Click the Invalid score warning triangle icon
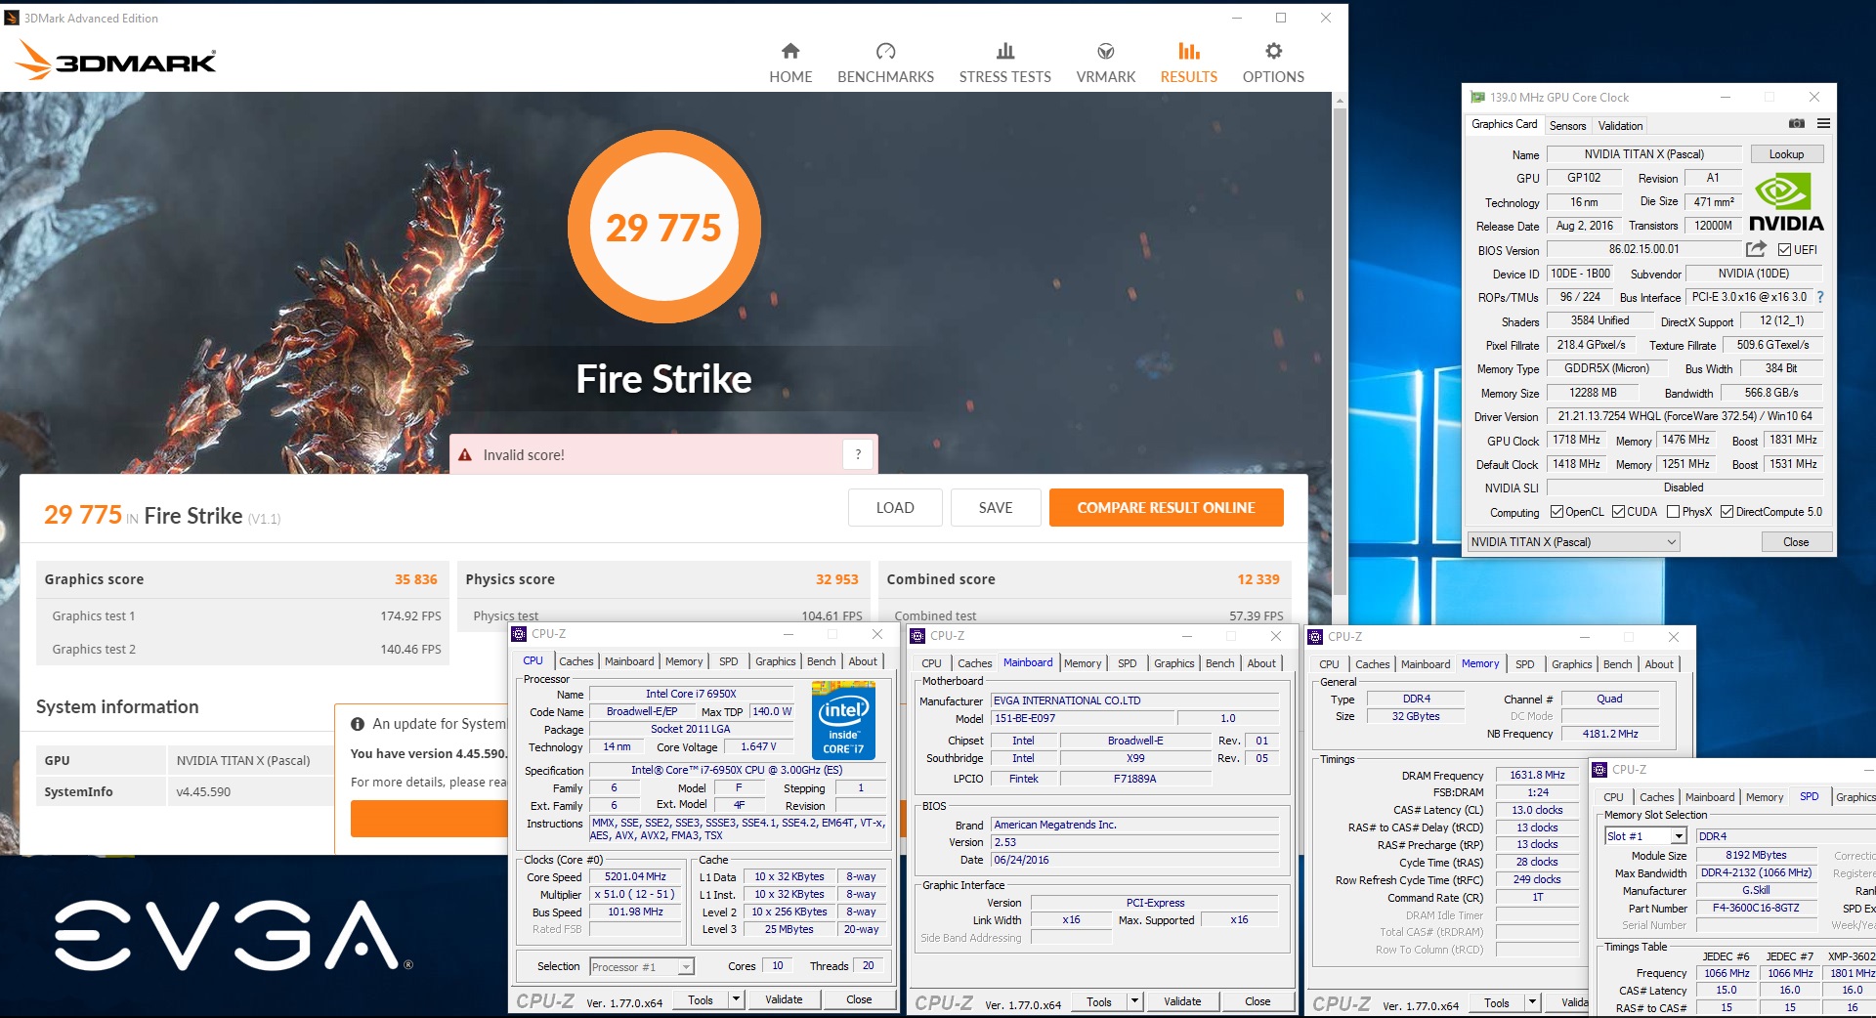Screen dimensions: 1876x1018 (x=465, y=455)
